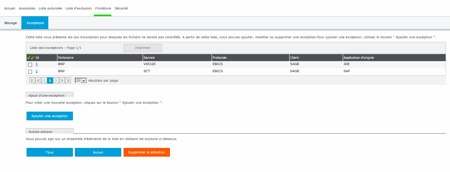Screen dimensions: 450x172
Task: Click the Supprimer la sélection button
Action: point(147,152)
